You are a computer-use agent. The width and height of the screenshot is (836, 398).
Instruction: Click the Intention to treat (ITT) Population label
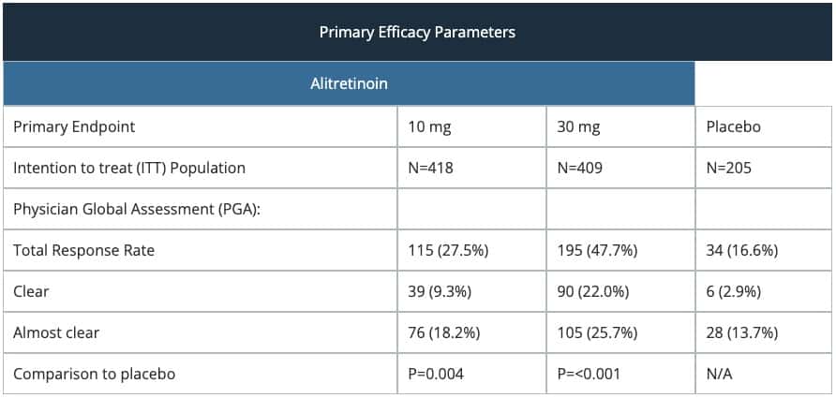click(129, 169)
